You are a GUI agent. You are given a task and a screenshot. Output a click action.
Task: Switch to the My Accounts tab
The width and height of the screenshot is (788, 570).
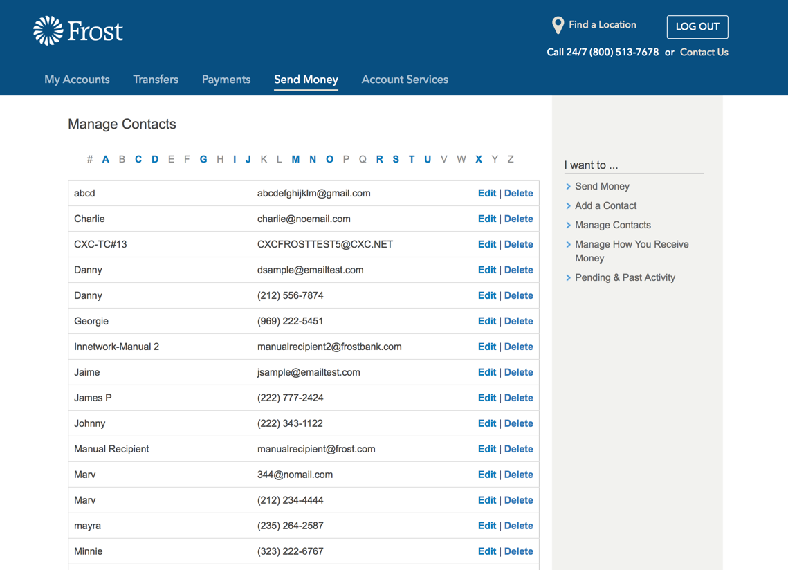click(x=77, y=80)
